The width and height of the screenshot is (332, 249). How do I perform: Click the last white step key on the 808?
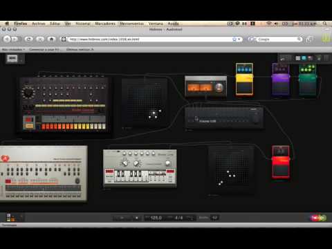click(x=104, y=127)
